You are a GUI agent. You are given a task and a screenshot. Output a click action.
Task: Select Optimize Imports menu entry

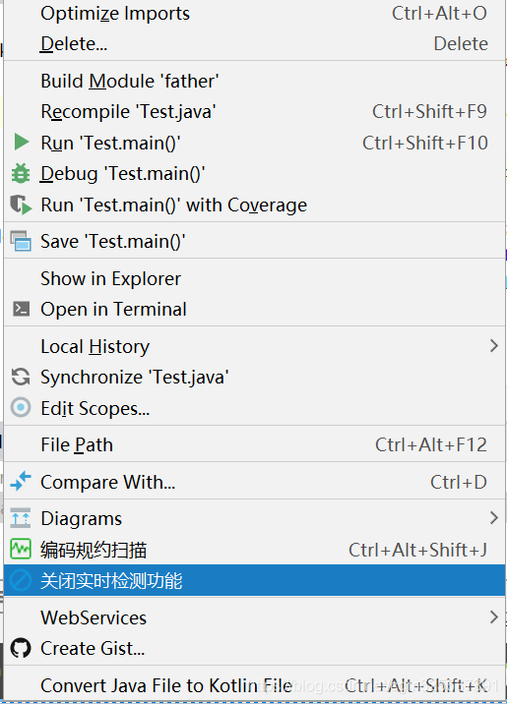(254, 14)
